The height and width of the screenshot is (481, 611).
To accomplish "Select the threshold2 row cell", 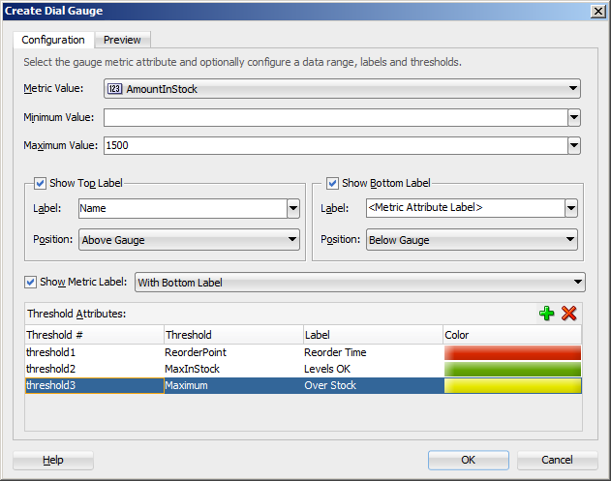I will tap(94, 369).
